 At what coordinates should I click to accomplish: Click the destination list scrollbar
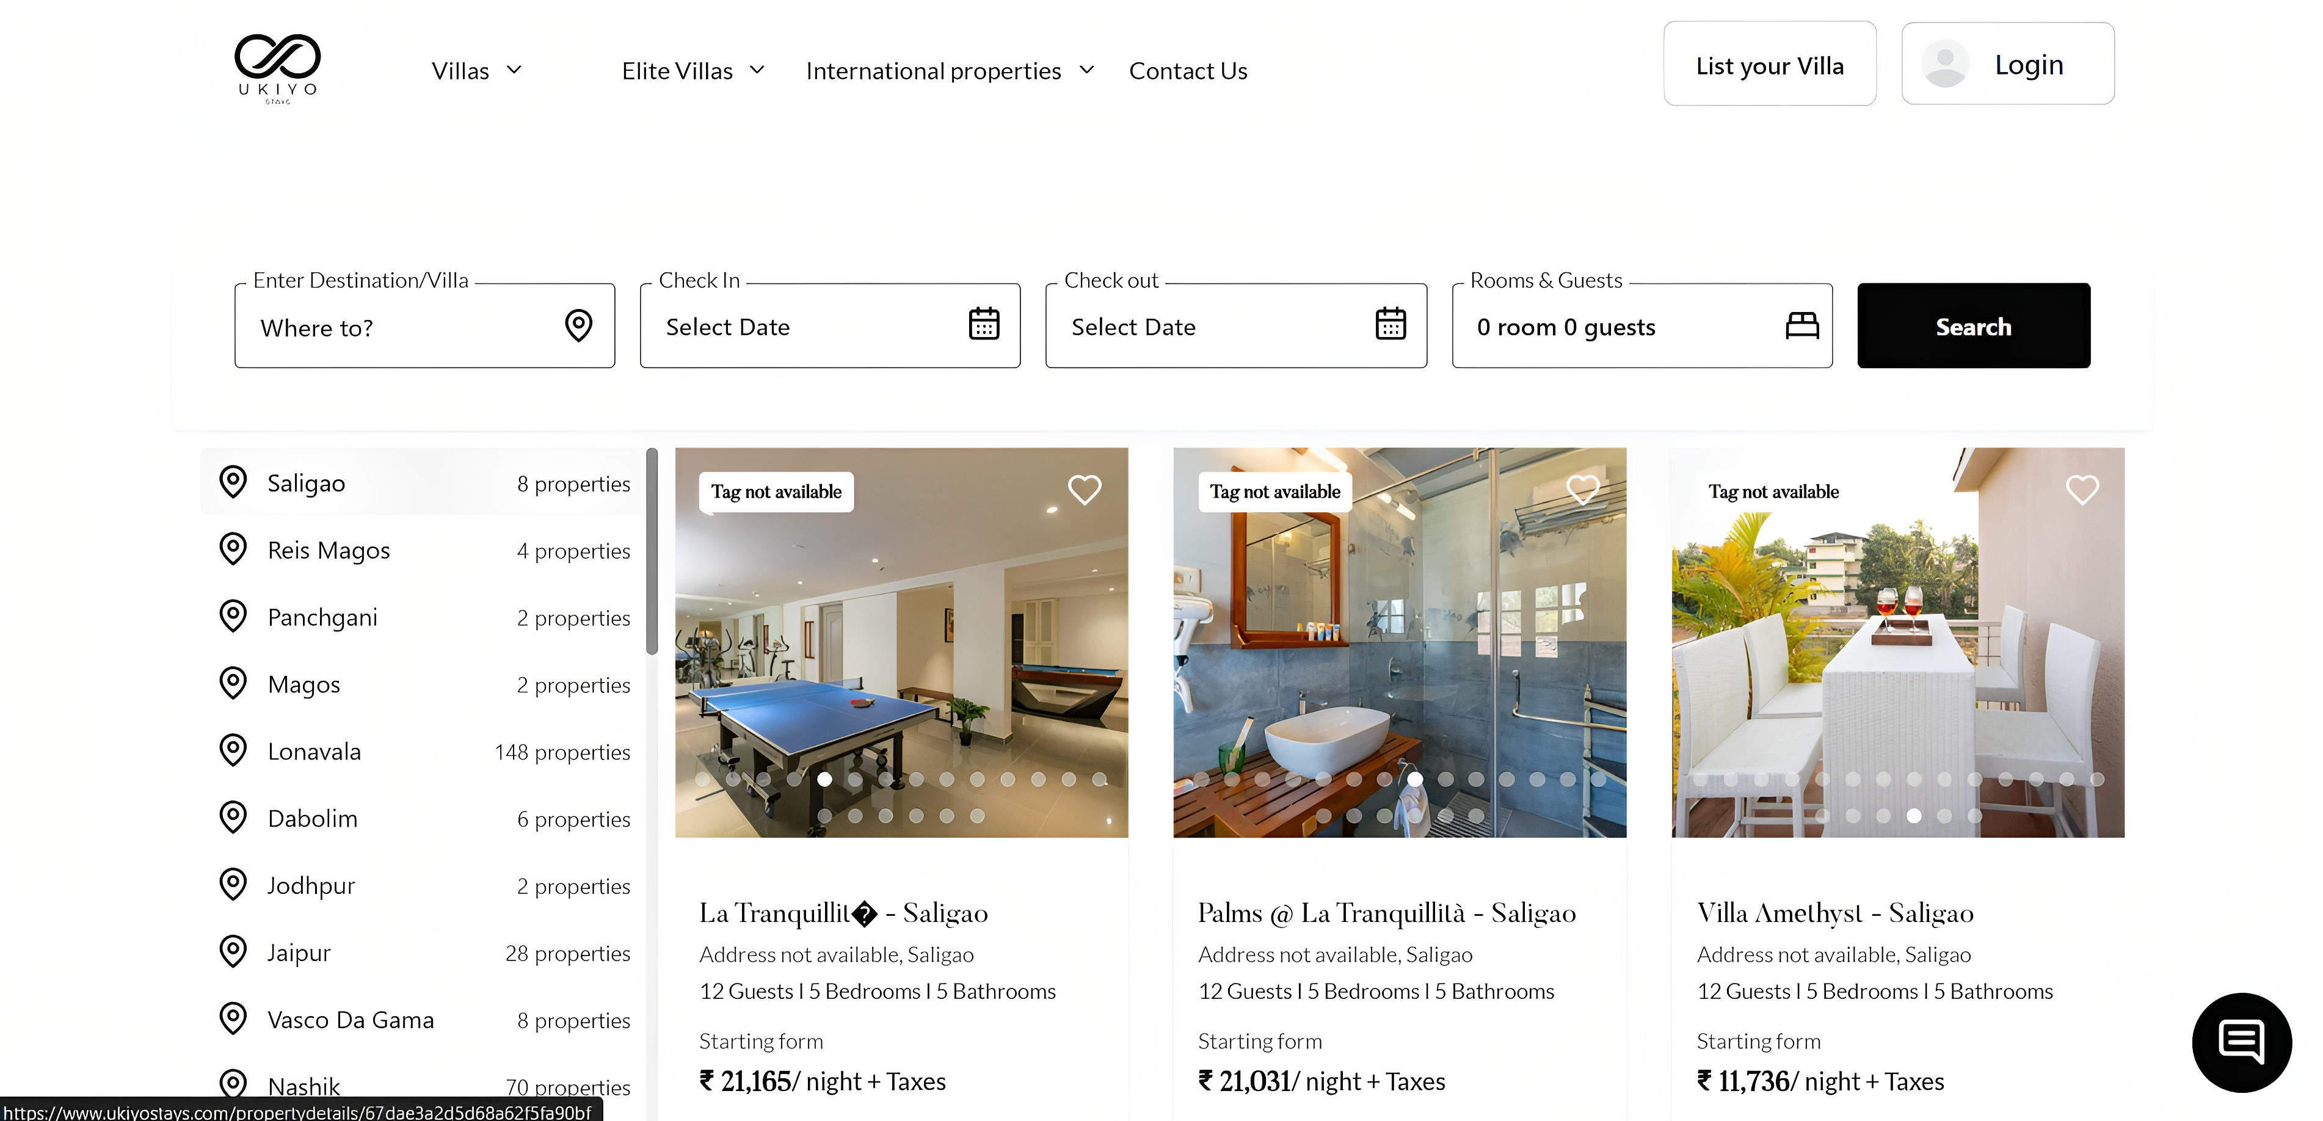pyautogui.click(x=652, y=551)
